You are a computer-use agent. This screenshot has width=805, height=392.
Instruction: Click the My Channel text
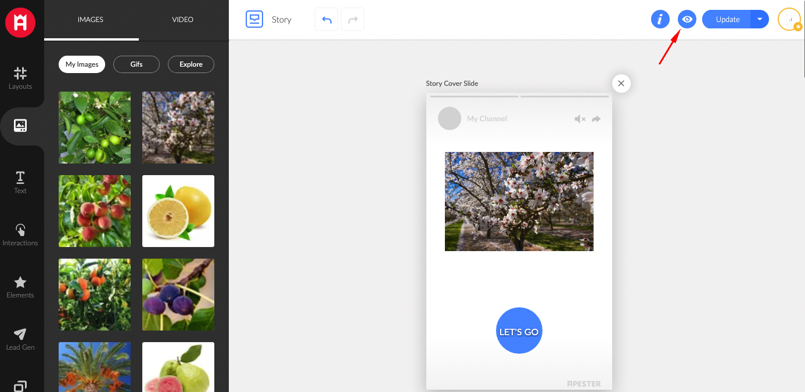[487, 119]
